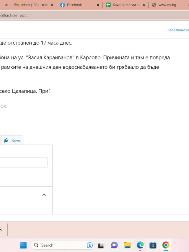Open the Windows Start menu

[x=23, y=245]
